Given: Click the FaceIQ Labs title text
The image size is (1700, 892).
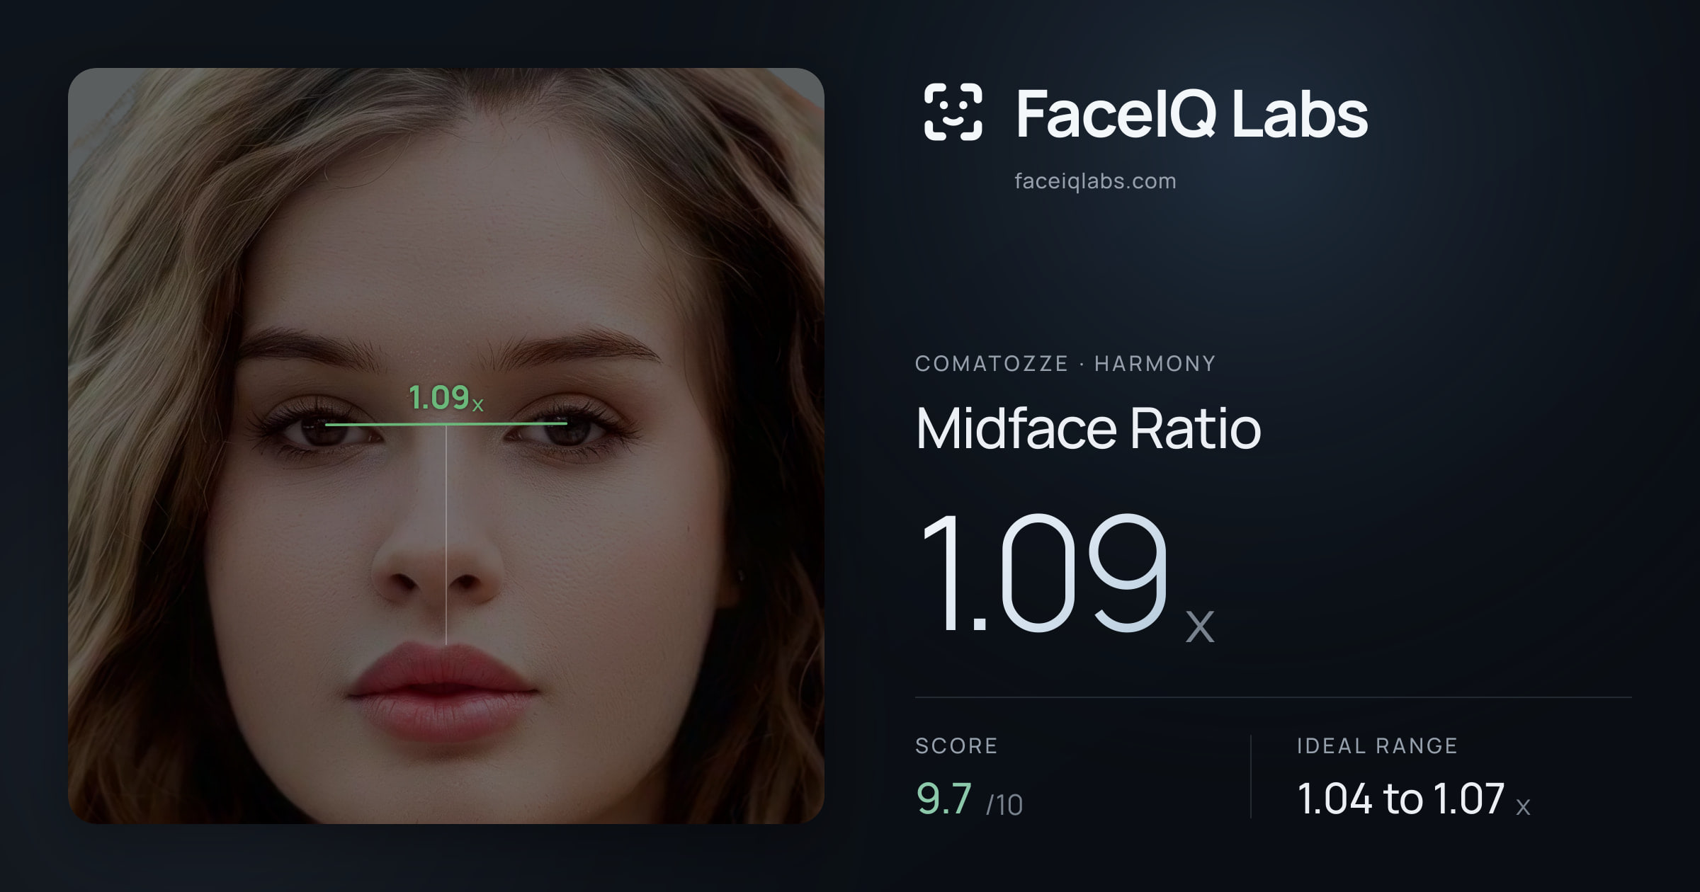Looking at the screenshot, I should click(x=1191, y=113).
